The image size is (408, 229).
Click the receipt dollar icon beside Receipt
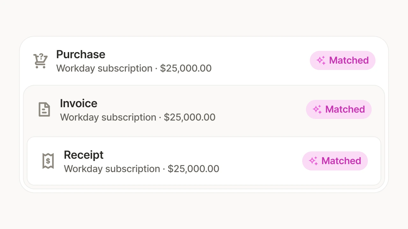48,161
